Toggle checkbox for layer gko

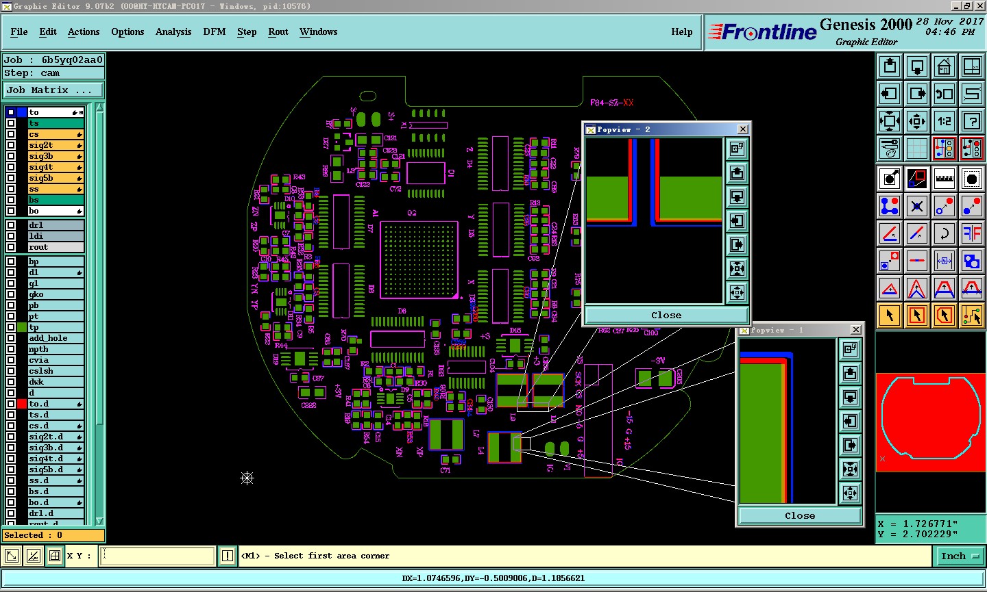[x=11, y=294]
